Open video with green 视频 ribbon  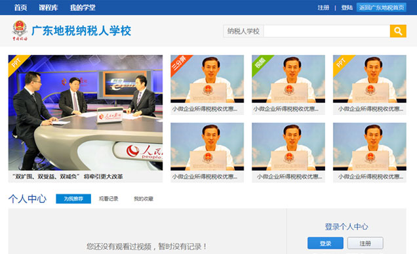coord(288,79)
